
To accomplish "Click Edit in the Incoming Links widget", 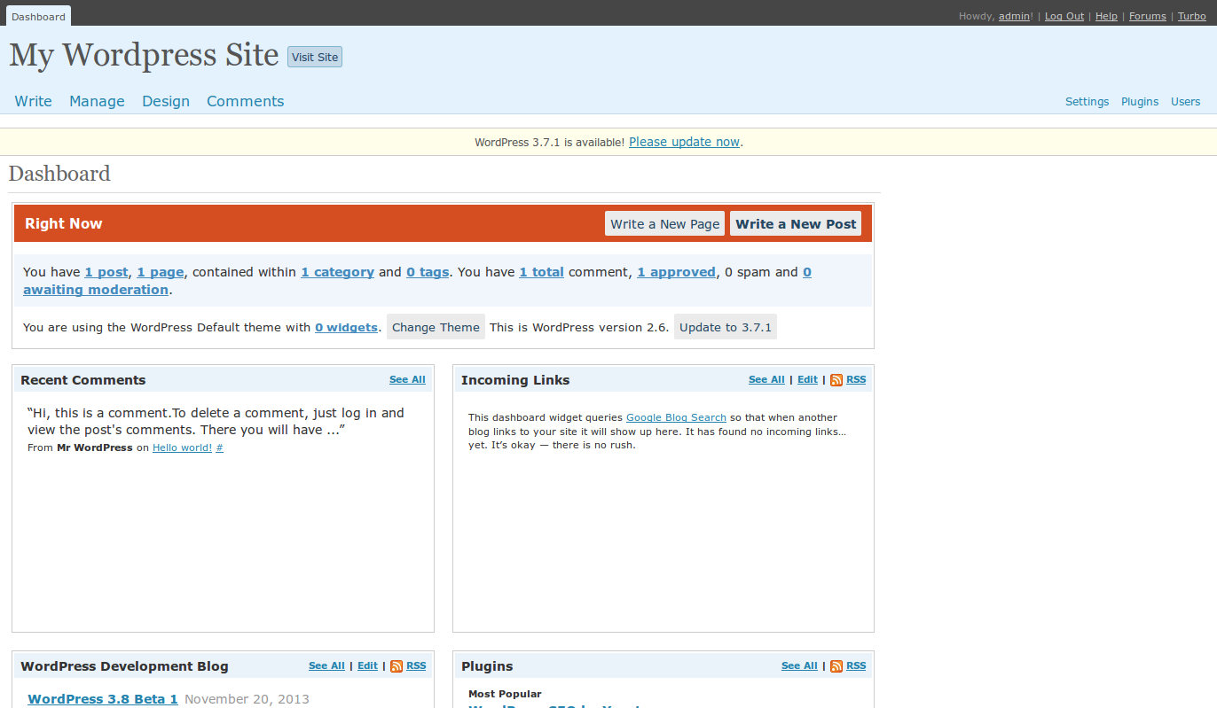I will [x=807, y=379].
